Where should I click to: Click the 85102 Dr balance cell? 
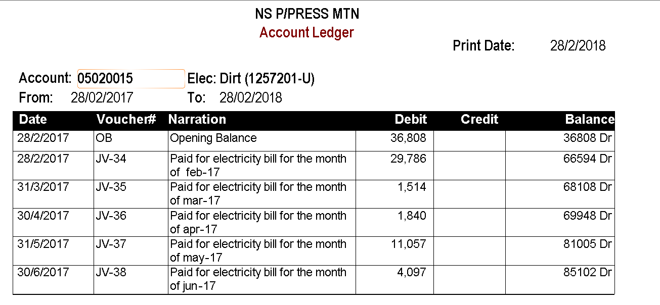pyautogui.click(x=587, y=273)
